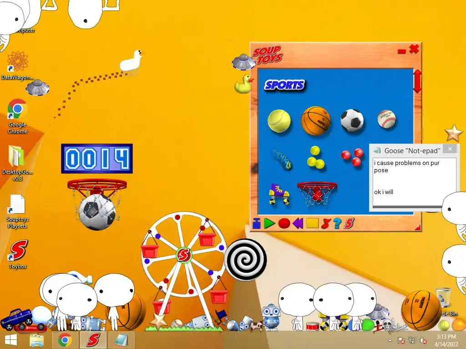Click the Ferris wheel center S hub
Viewport: 466px width, 349px height.
click(184, 255)
